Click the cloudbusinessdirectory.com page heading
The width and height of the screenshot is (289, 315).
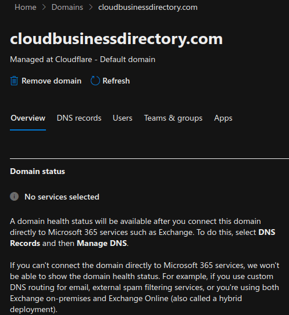[x=116, y=39]
